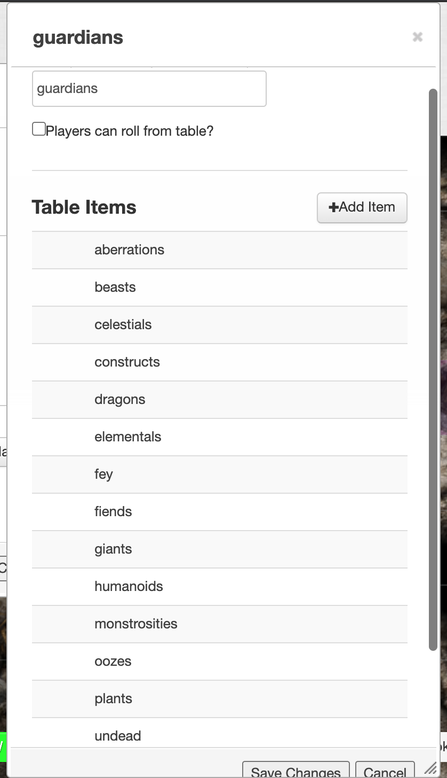Enable Players can roll from table checkbox
Screen dimensions: 447x778
click(x=39, y=129)
